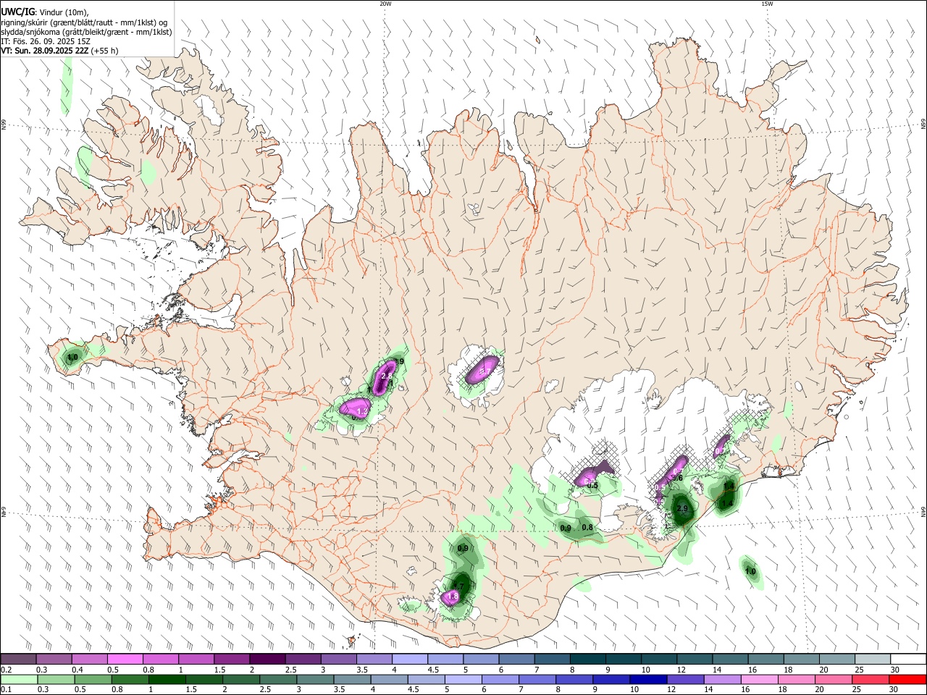Click the 0.8 map value beside 0.9
927x695 pixels.
pyautogui.click(x=587, y=528)
